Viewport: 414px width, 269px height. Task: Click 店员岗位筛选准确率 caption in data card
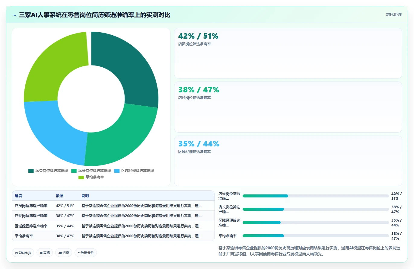point(195,44)
